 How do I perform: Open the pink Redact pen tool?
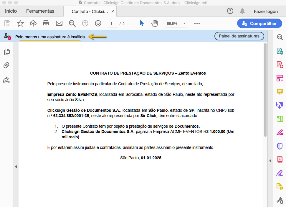point(280,132)
